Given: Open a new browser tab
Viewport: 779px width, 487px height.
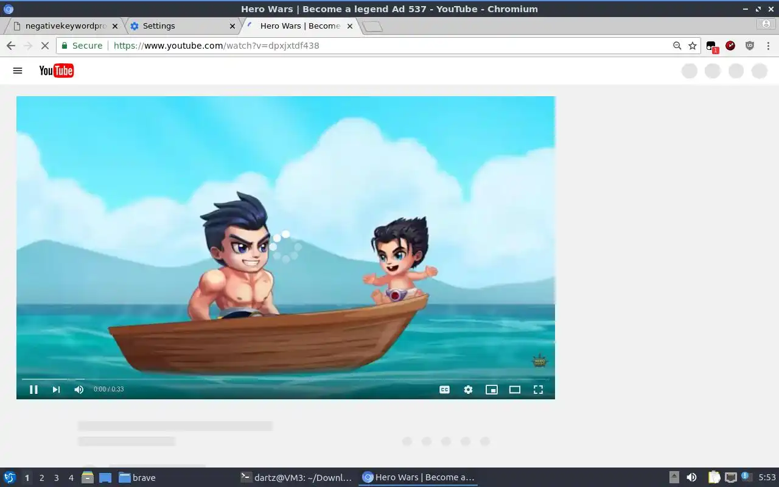Looking at the screenshot, I should [x=372, y=26].
